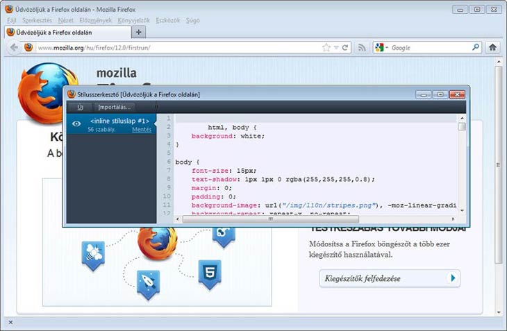Click the large Firefox logo on the page
This screenshot has width=507, height=331.
click(x=40, y=93)
